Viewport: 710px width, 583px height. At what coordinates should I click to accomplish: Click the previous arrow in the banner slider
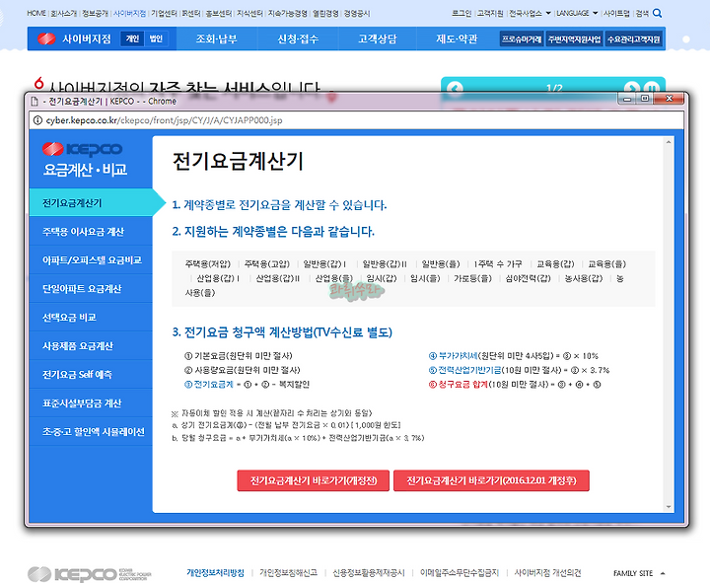(x=455, y=88)
